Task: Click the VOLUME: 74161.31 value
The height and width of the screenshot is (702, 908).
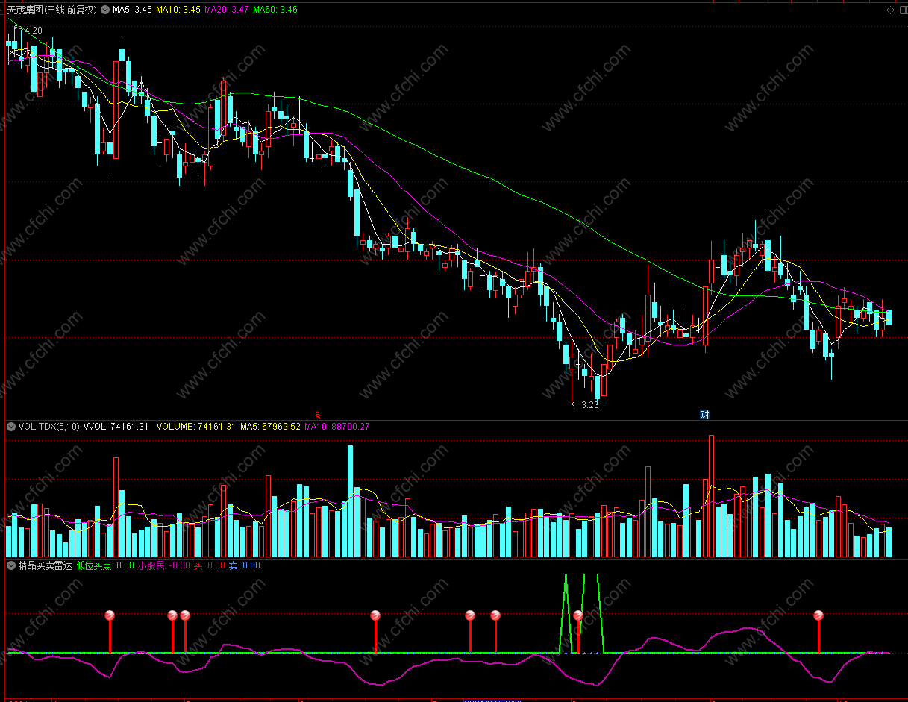Action: [x=195, y=427]
